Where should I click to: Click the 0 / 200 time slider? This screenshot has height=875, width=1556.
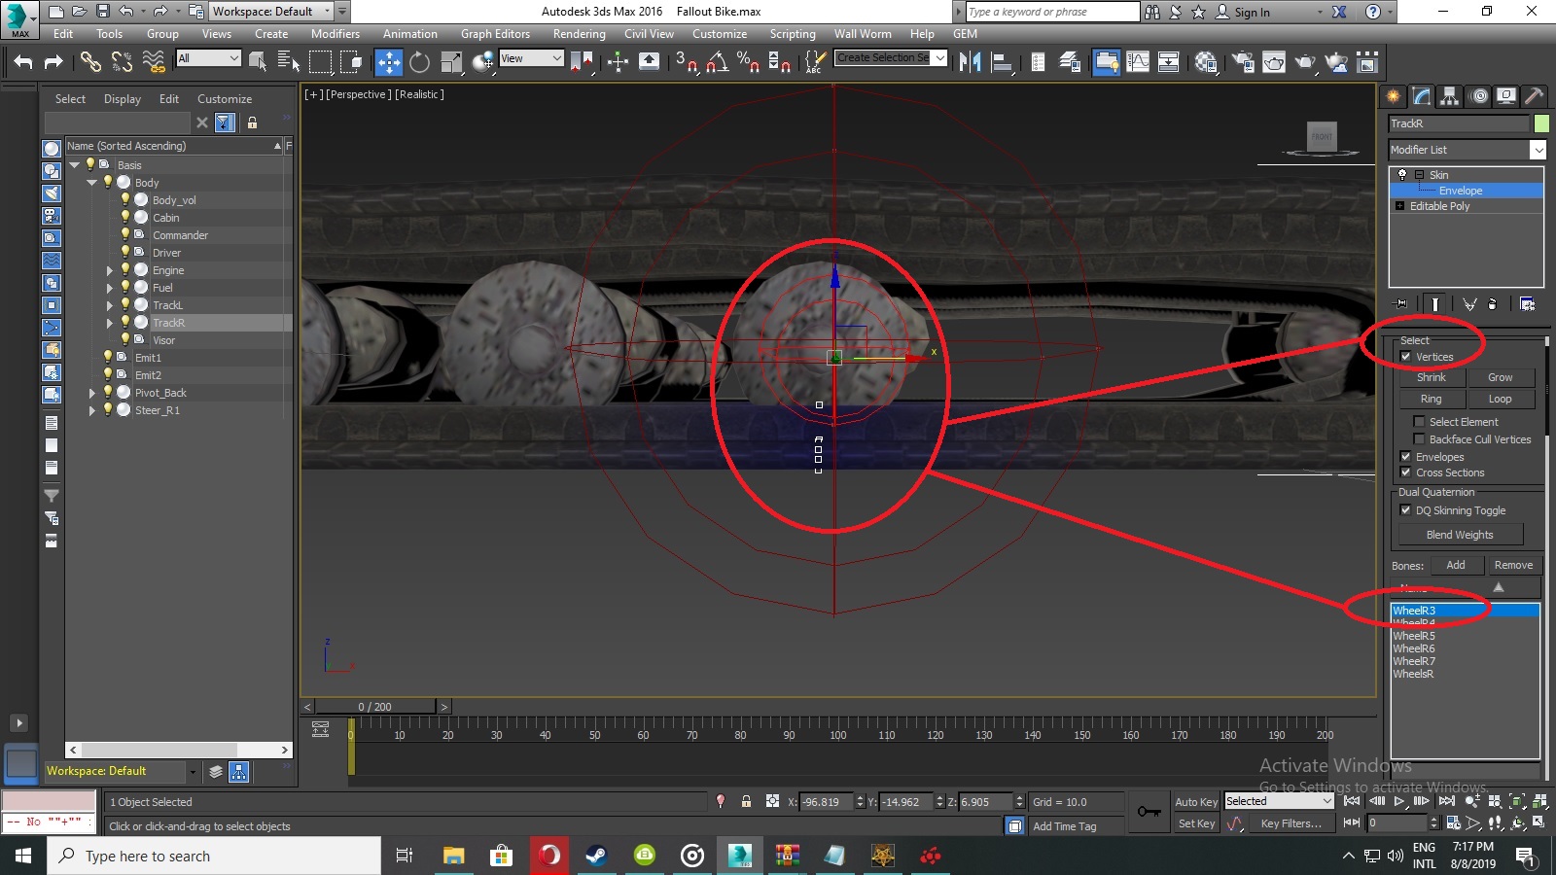[375, 707]
